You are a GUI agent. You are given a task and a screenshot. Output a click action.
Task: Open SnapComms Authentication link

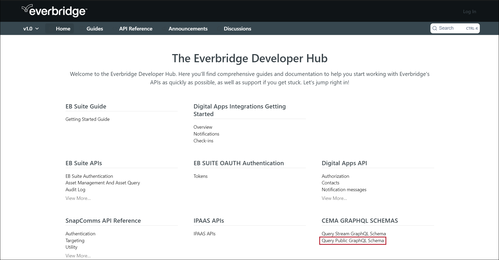[x=80, y=234]
